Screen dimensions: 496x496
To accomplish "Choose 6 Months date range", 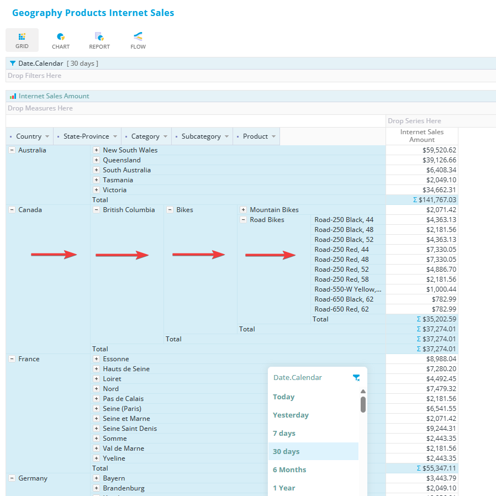I will (x=289, y=470).
